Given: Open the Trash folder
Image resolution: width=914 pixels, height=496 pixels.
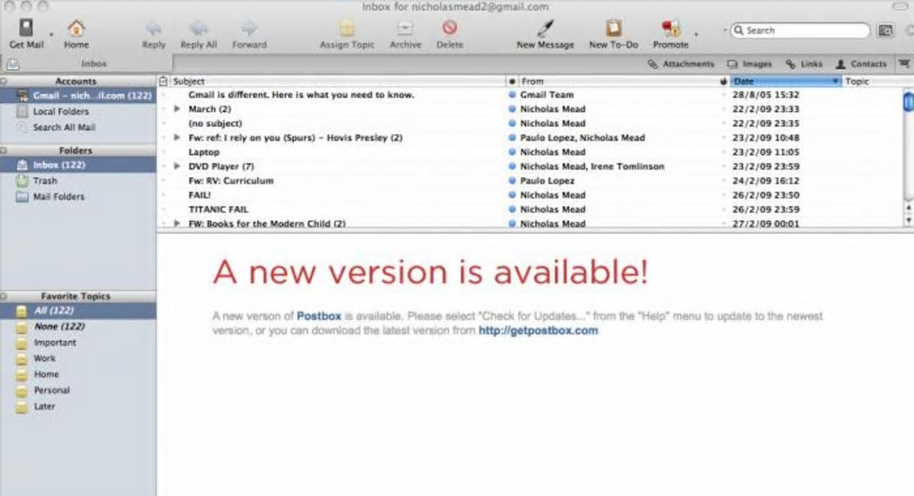Looking at the screenshot, I should [x=45, y=181].
